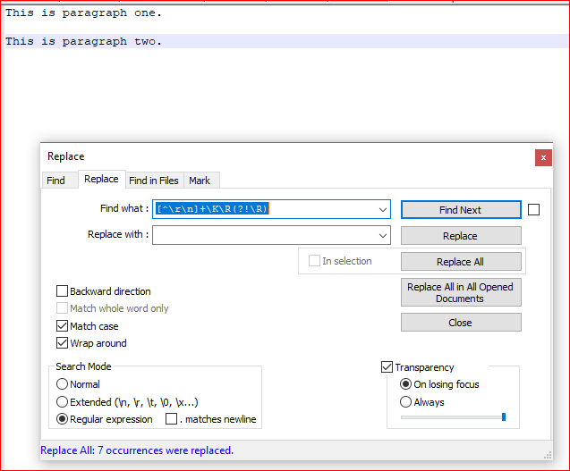The width and height of the screenshot is (570, 471).
Task: Enable the Backward direction checkbox
Action: [62, 291]
